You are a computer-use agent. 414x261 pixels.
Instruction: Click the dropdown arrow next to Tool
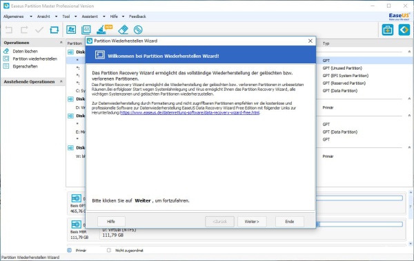point(75,17)
